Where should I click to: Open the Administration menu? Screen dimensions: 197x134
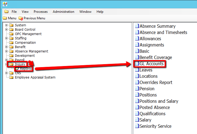[63, 12]
